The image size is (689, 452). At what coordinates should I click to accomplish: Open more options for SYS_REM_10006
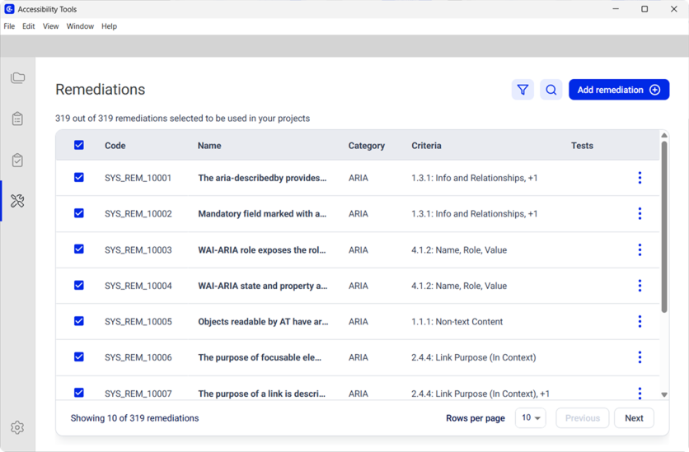[640, 357]
